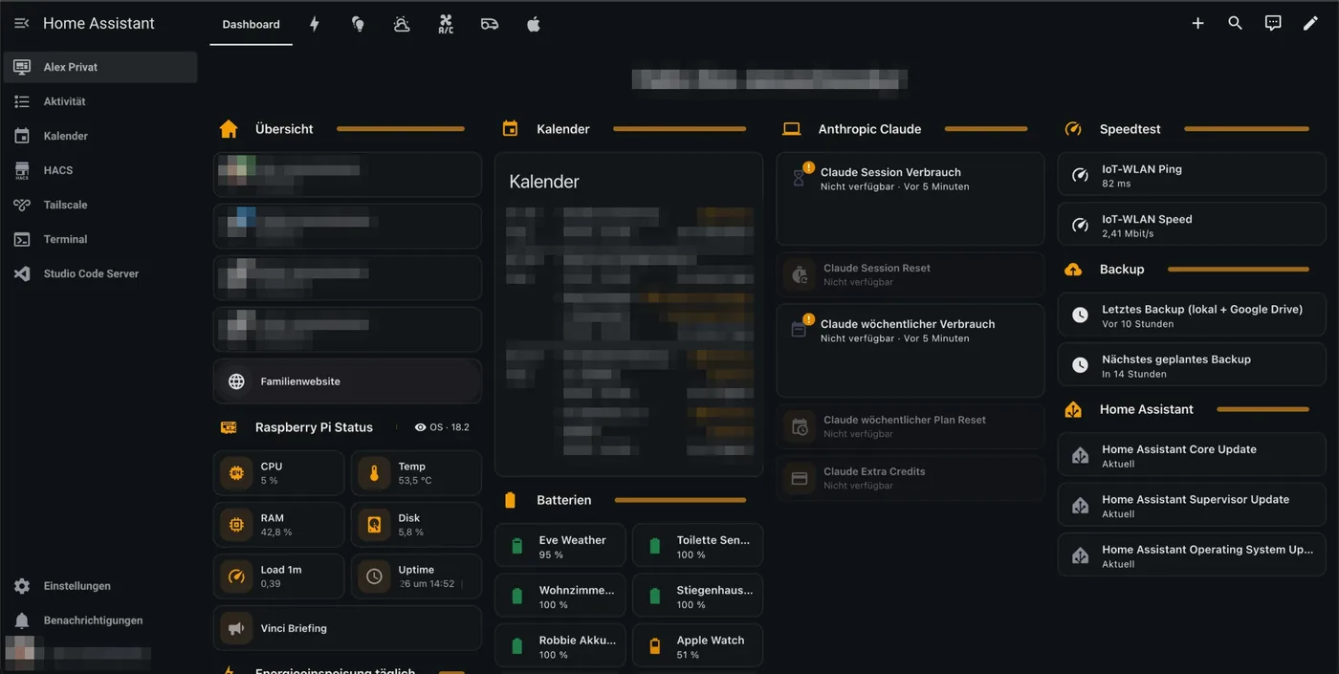Open the lights view bulb tab

point(358,24)
